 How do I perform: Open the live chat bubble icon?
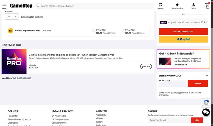[x=206, y=112]
